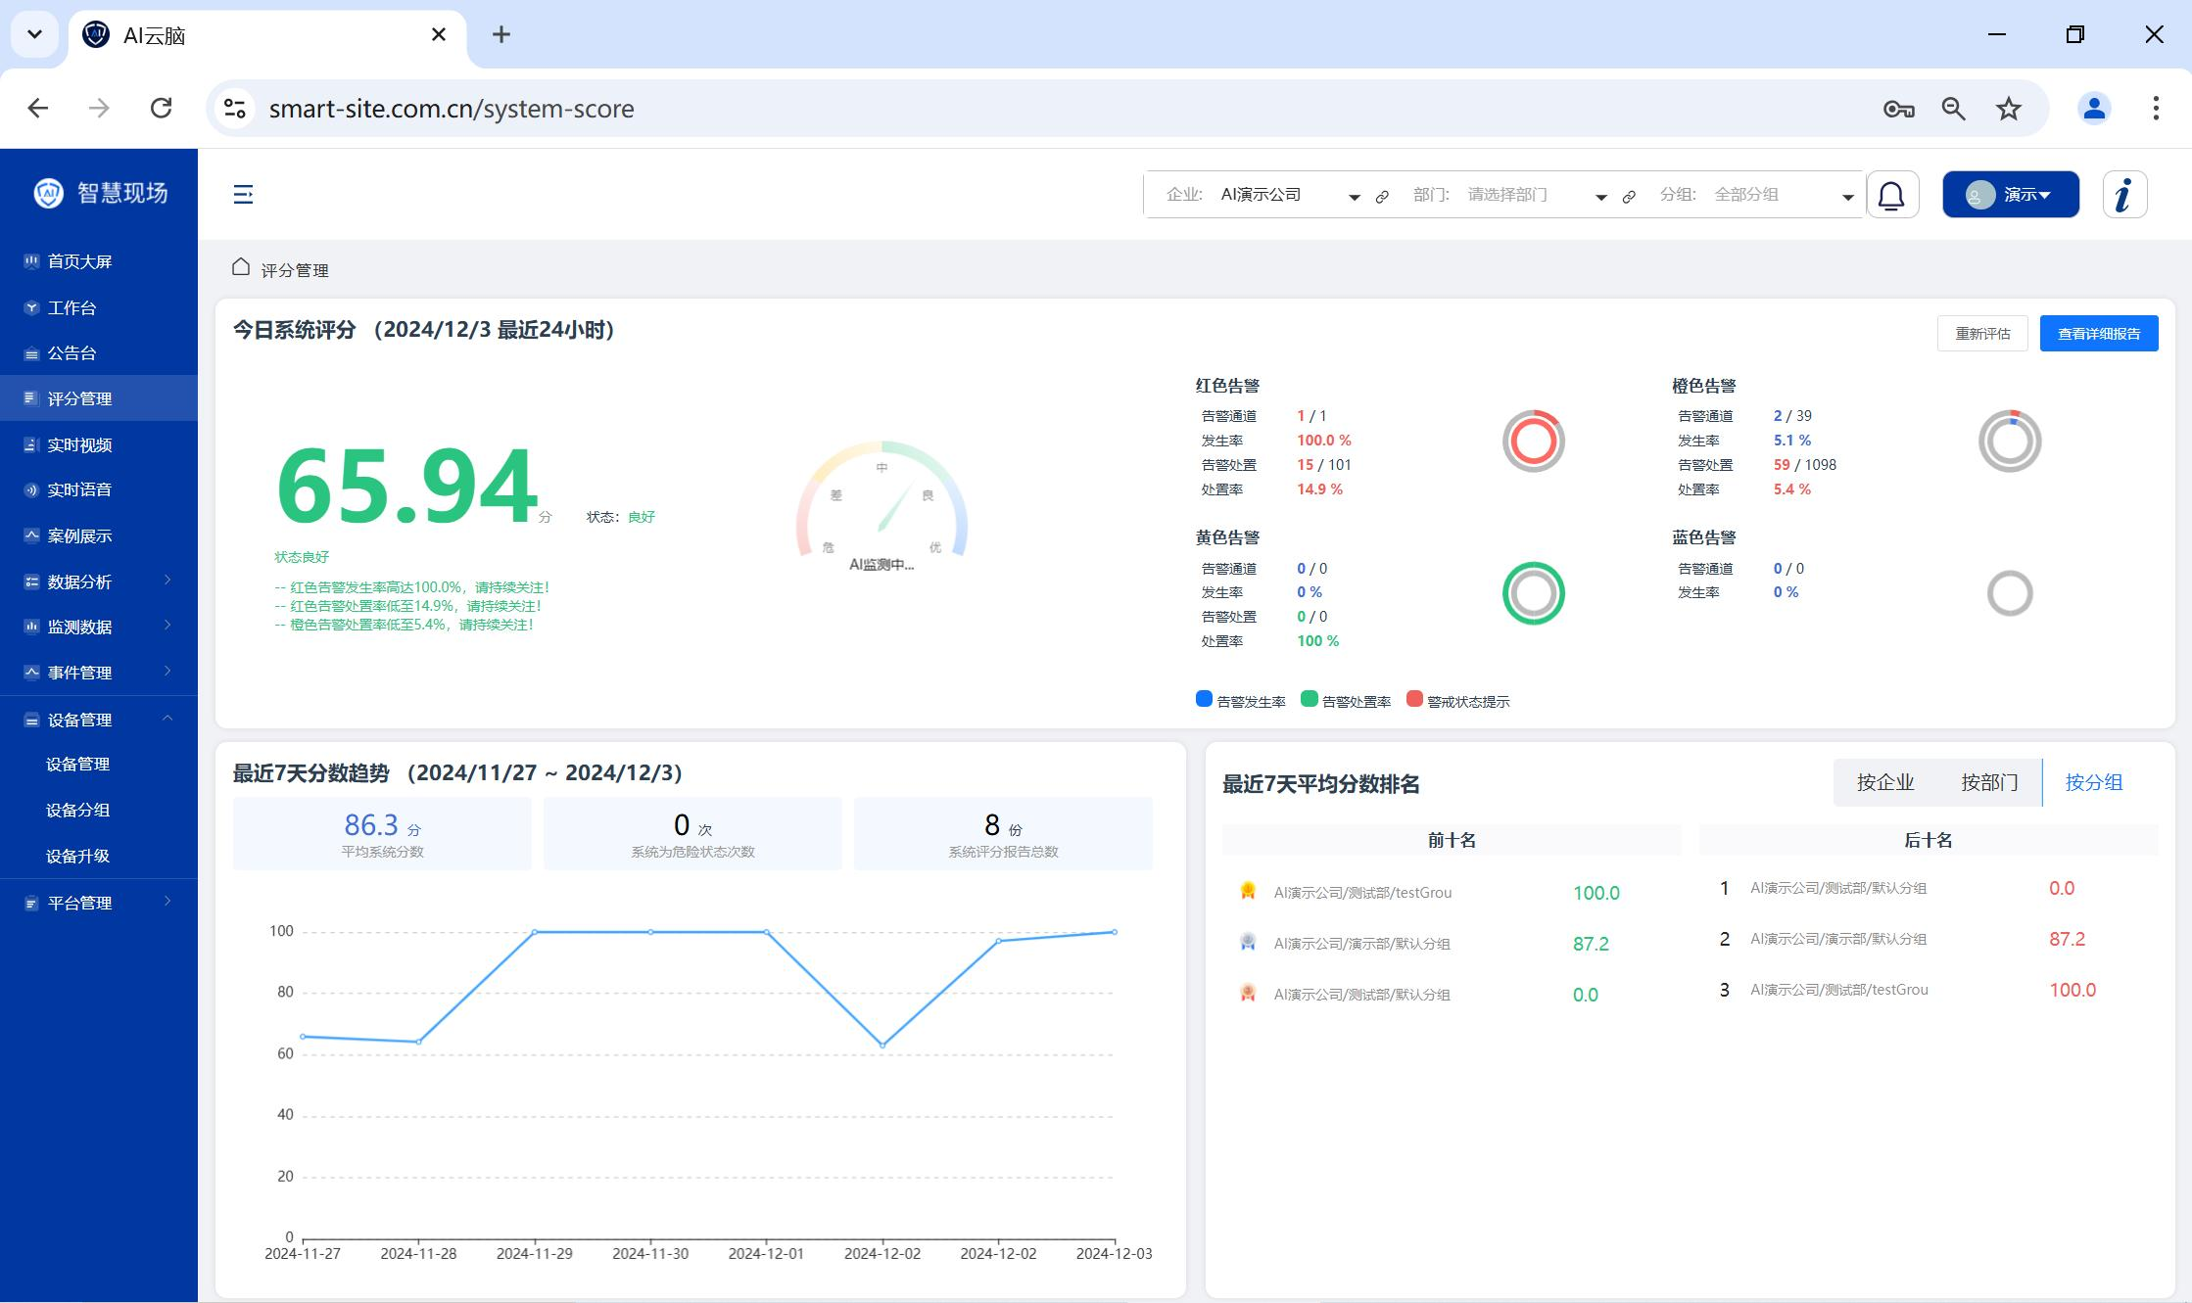The image size is (2192, 1303).
Task: Open the Chrome profile avatar
Action: 2094,109
